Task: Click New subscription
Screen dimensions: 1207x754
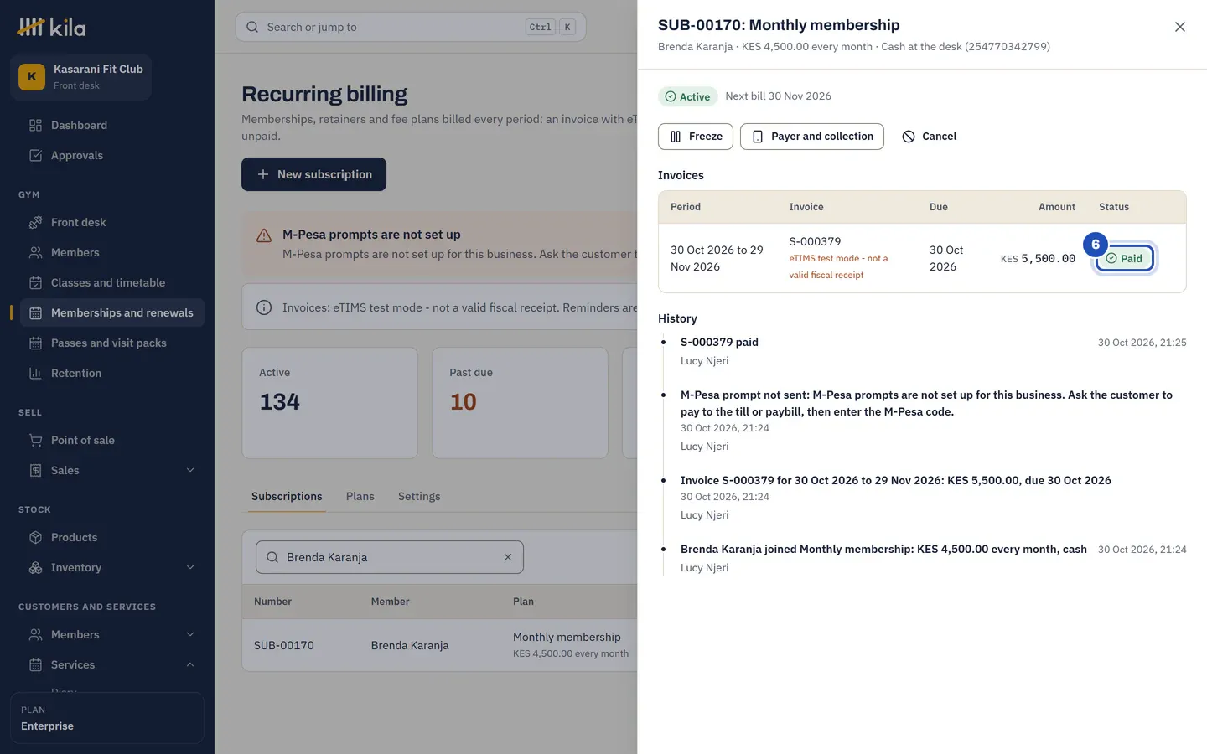Action: [x=314, y=174]
